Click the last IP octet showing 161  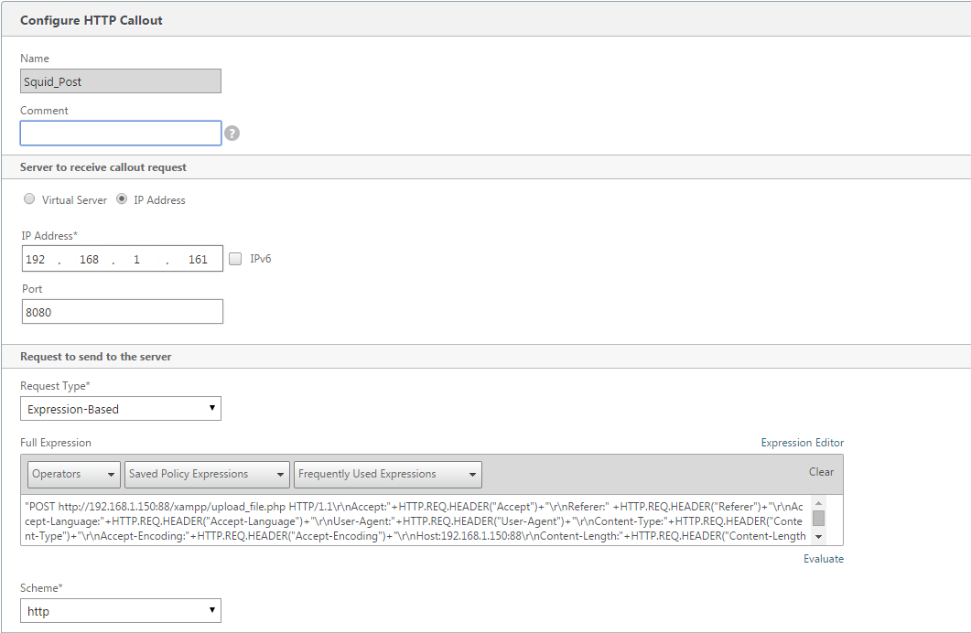pos(198,260)
